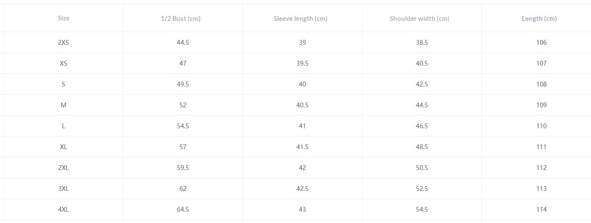Select shoulder width 50.5 in 2XL row
This screenshot has width=591, height=223.
pyautogui.click(x=422, y=168)
